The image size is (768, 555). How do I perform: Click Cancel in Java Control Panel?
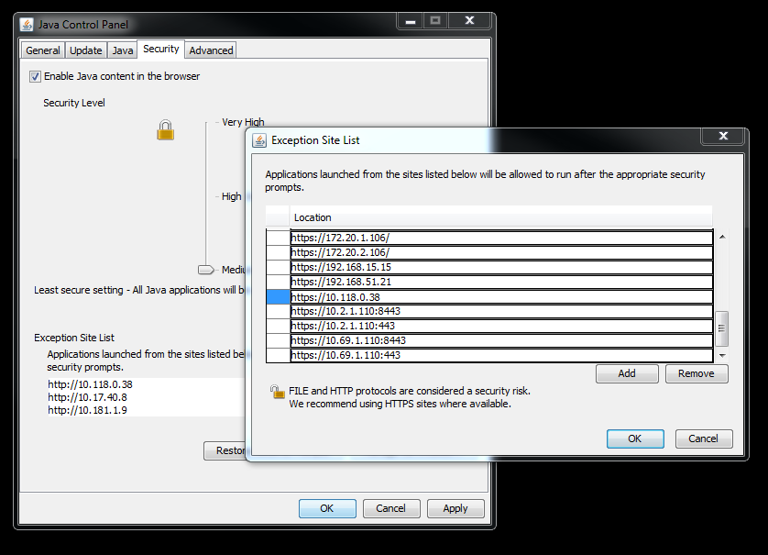click(391, 508)
